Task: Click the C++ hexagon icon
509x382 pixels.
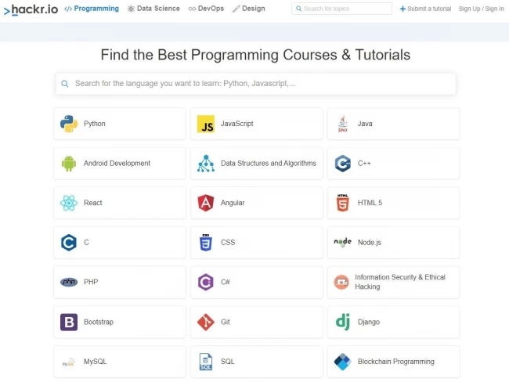Action: (x=343, y=164)
